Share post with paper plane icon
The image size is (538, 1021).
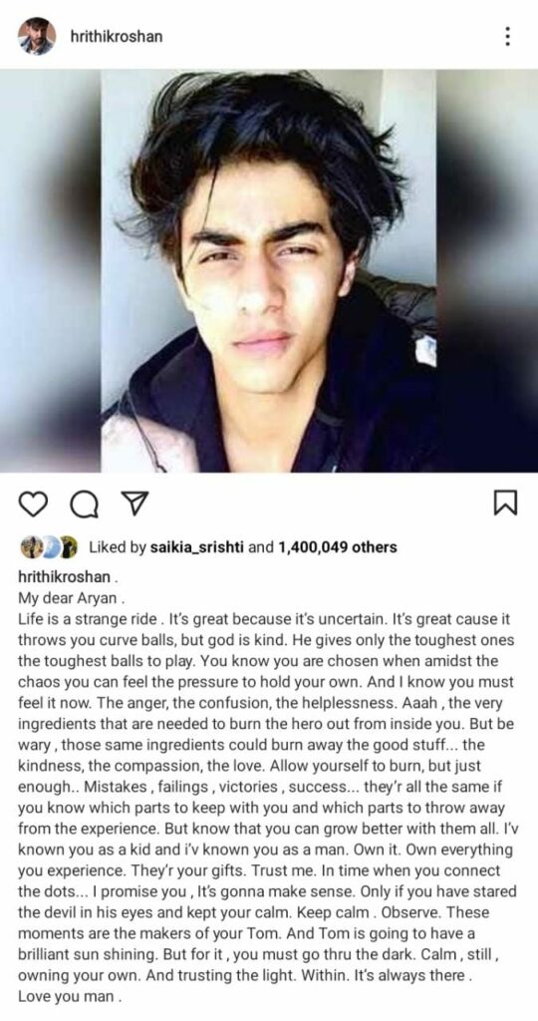click(x=135, y=504)
